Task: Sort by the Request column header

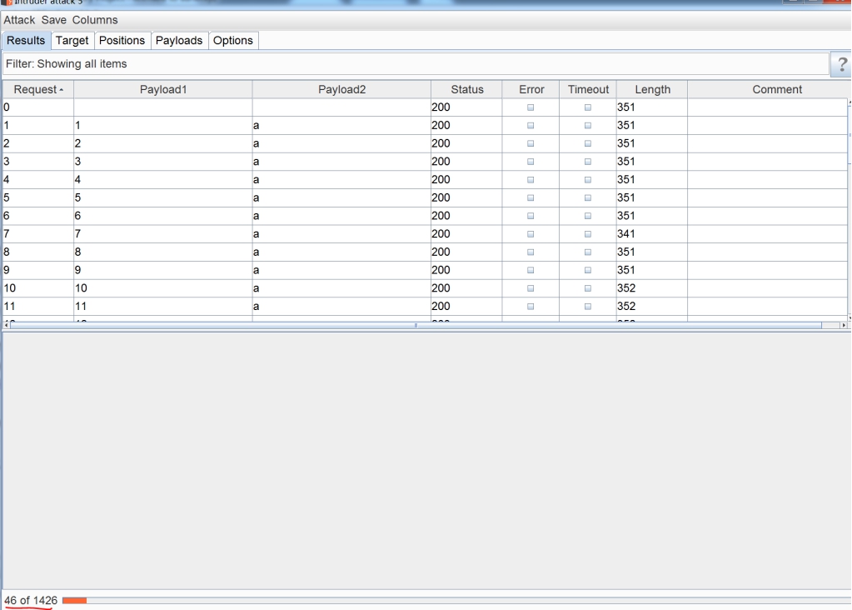Action: pos(38,89)
